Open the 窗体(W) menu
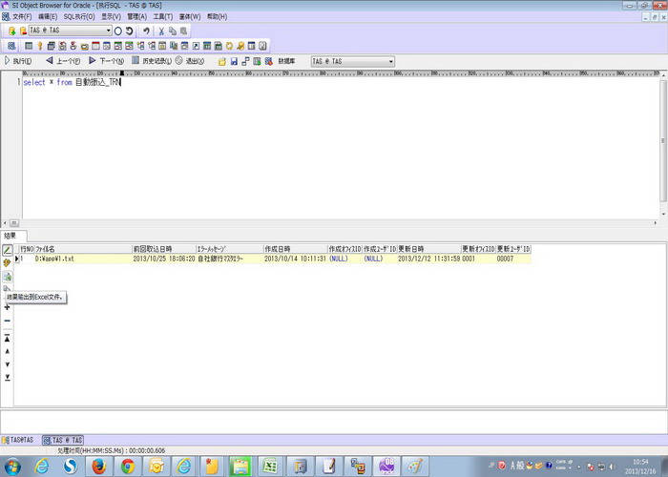This screenshot has width=668, height=477. pyautogui.click(x=190, y=16)
